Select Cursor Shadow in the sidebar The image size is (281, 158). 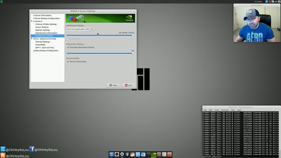(x=42, y=27)
